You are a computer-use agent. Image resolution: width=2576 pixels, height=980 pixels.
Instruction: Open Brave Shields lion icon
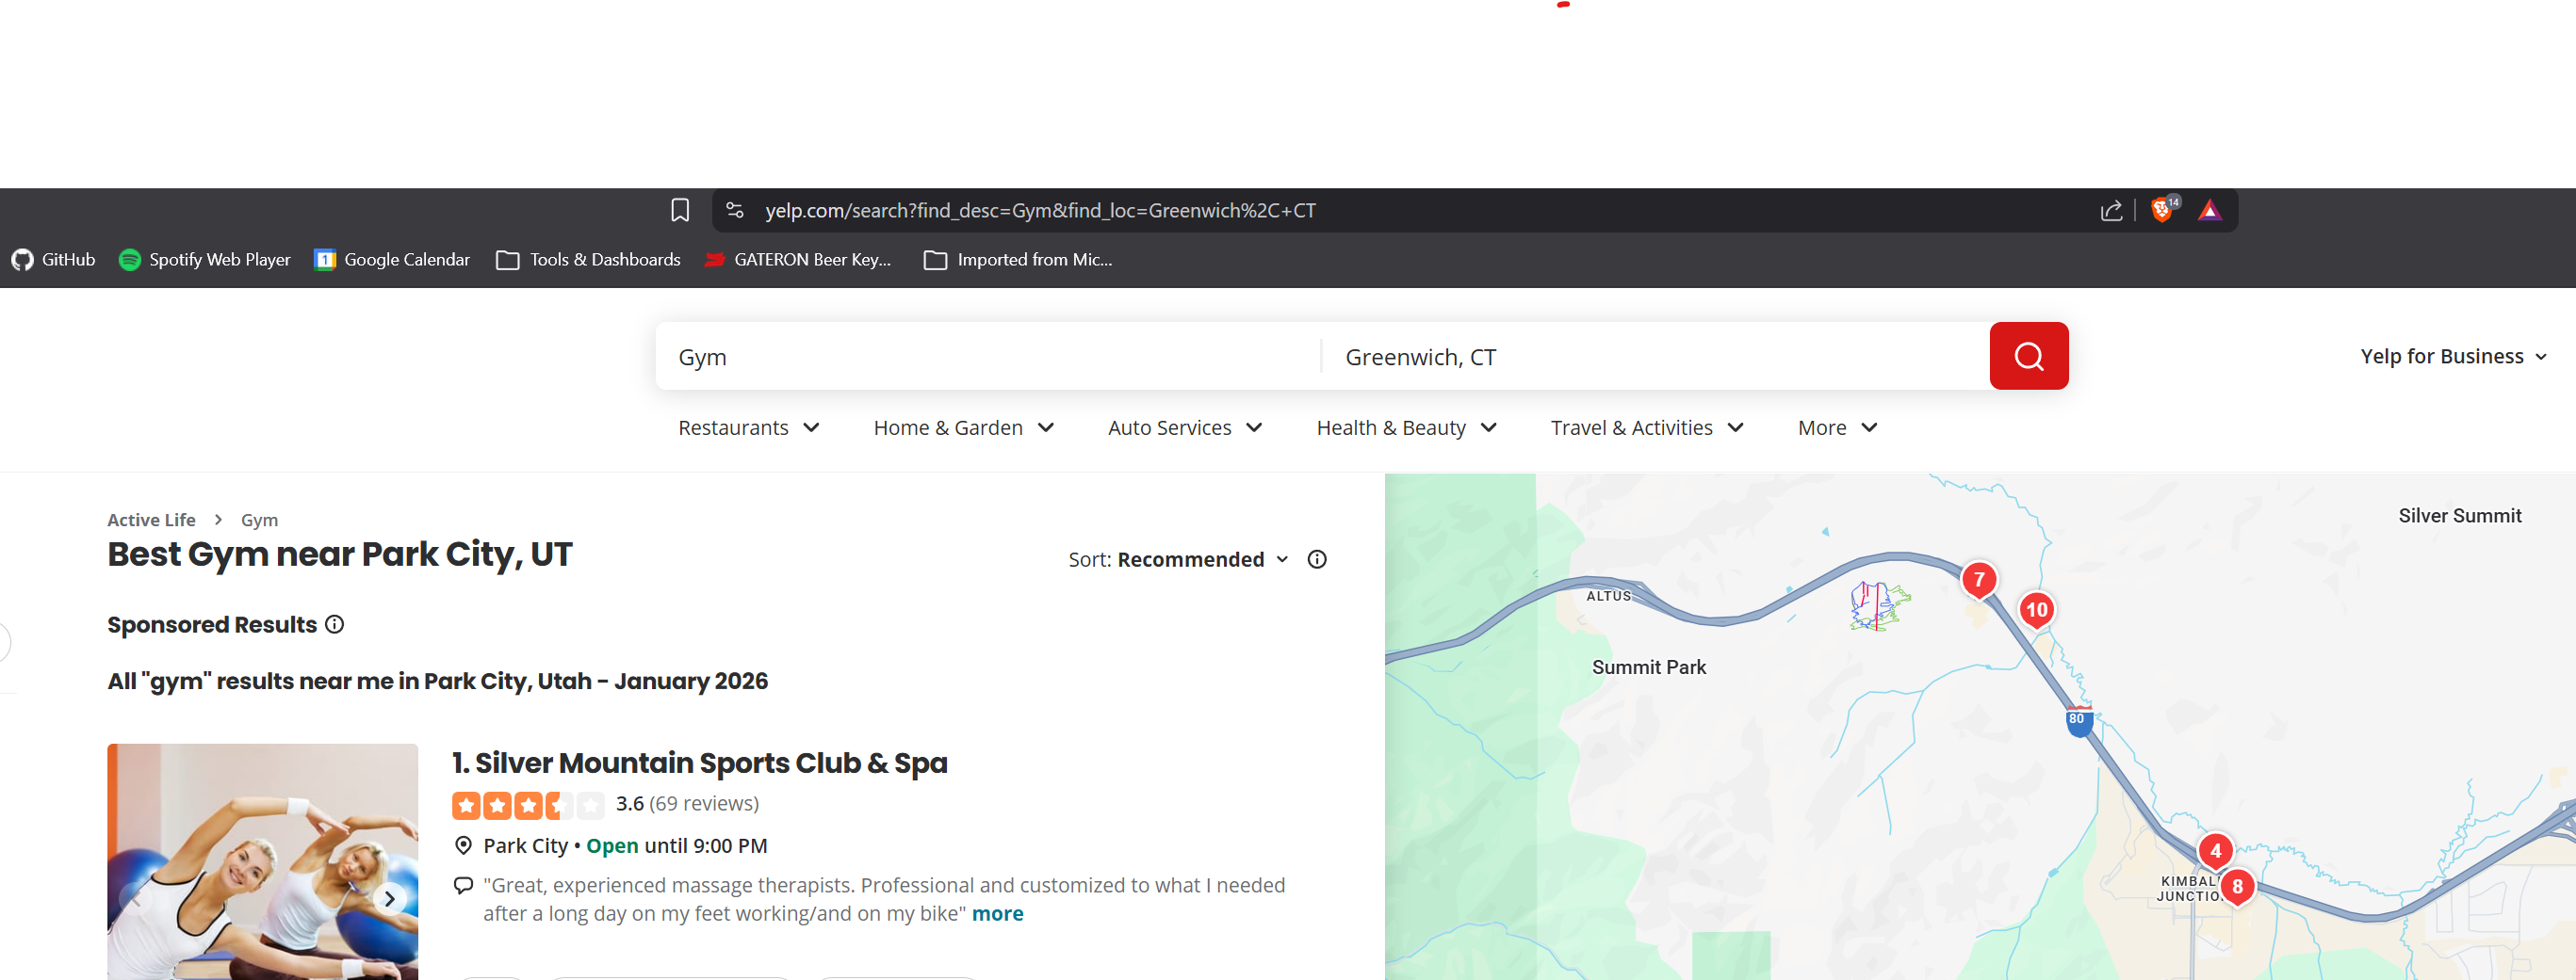point(2163,210)
